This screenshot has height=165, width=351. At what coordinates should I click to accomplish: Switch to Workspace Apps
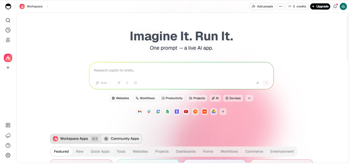point(76,139)
